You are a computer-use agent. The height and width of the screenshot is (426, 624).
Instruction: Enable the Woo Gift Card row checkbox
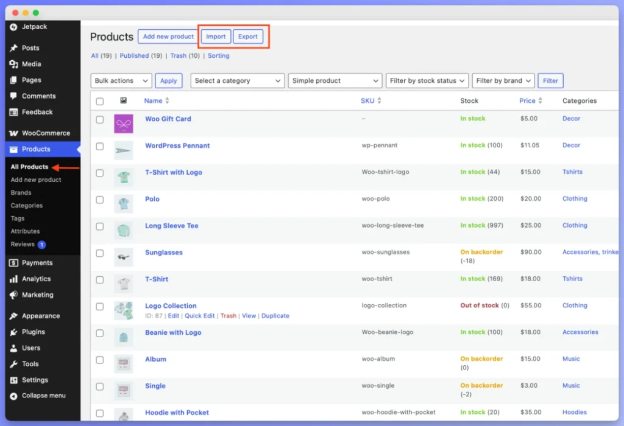click(100, 119)
